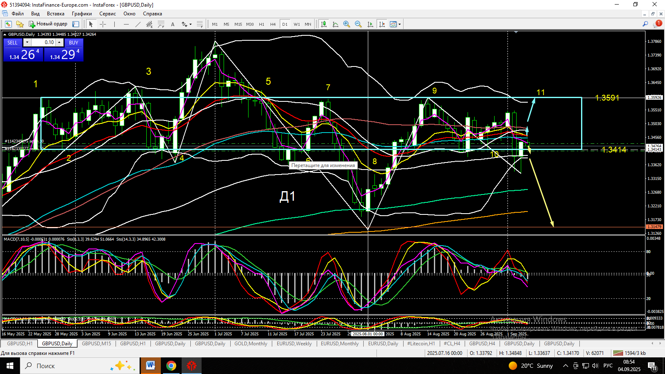Increase lot size with the up stepper
The width and height of the screenshot is (665, 374).
click(59, 42)
